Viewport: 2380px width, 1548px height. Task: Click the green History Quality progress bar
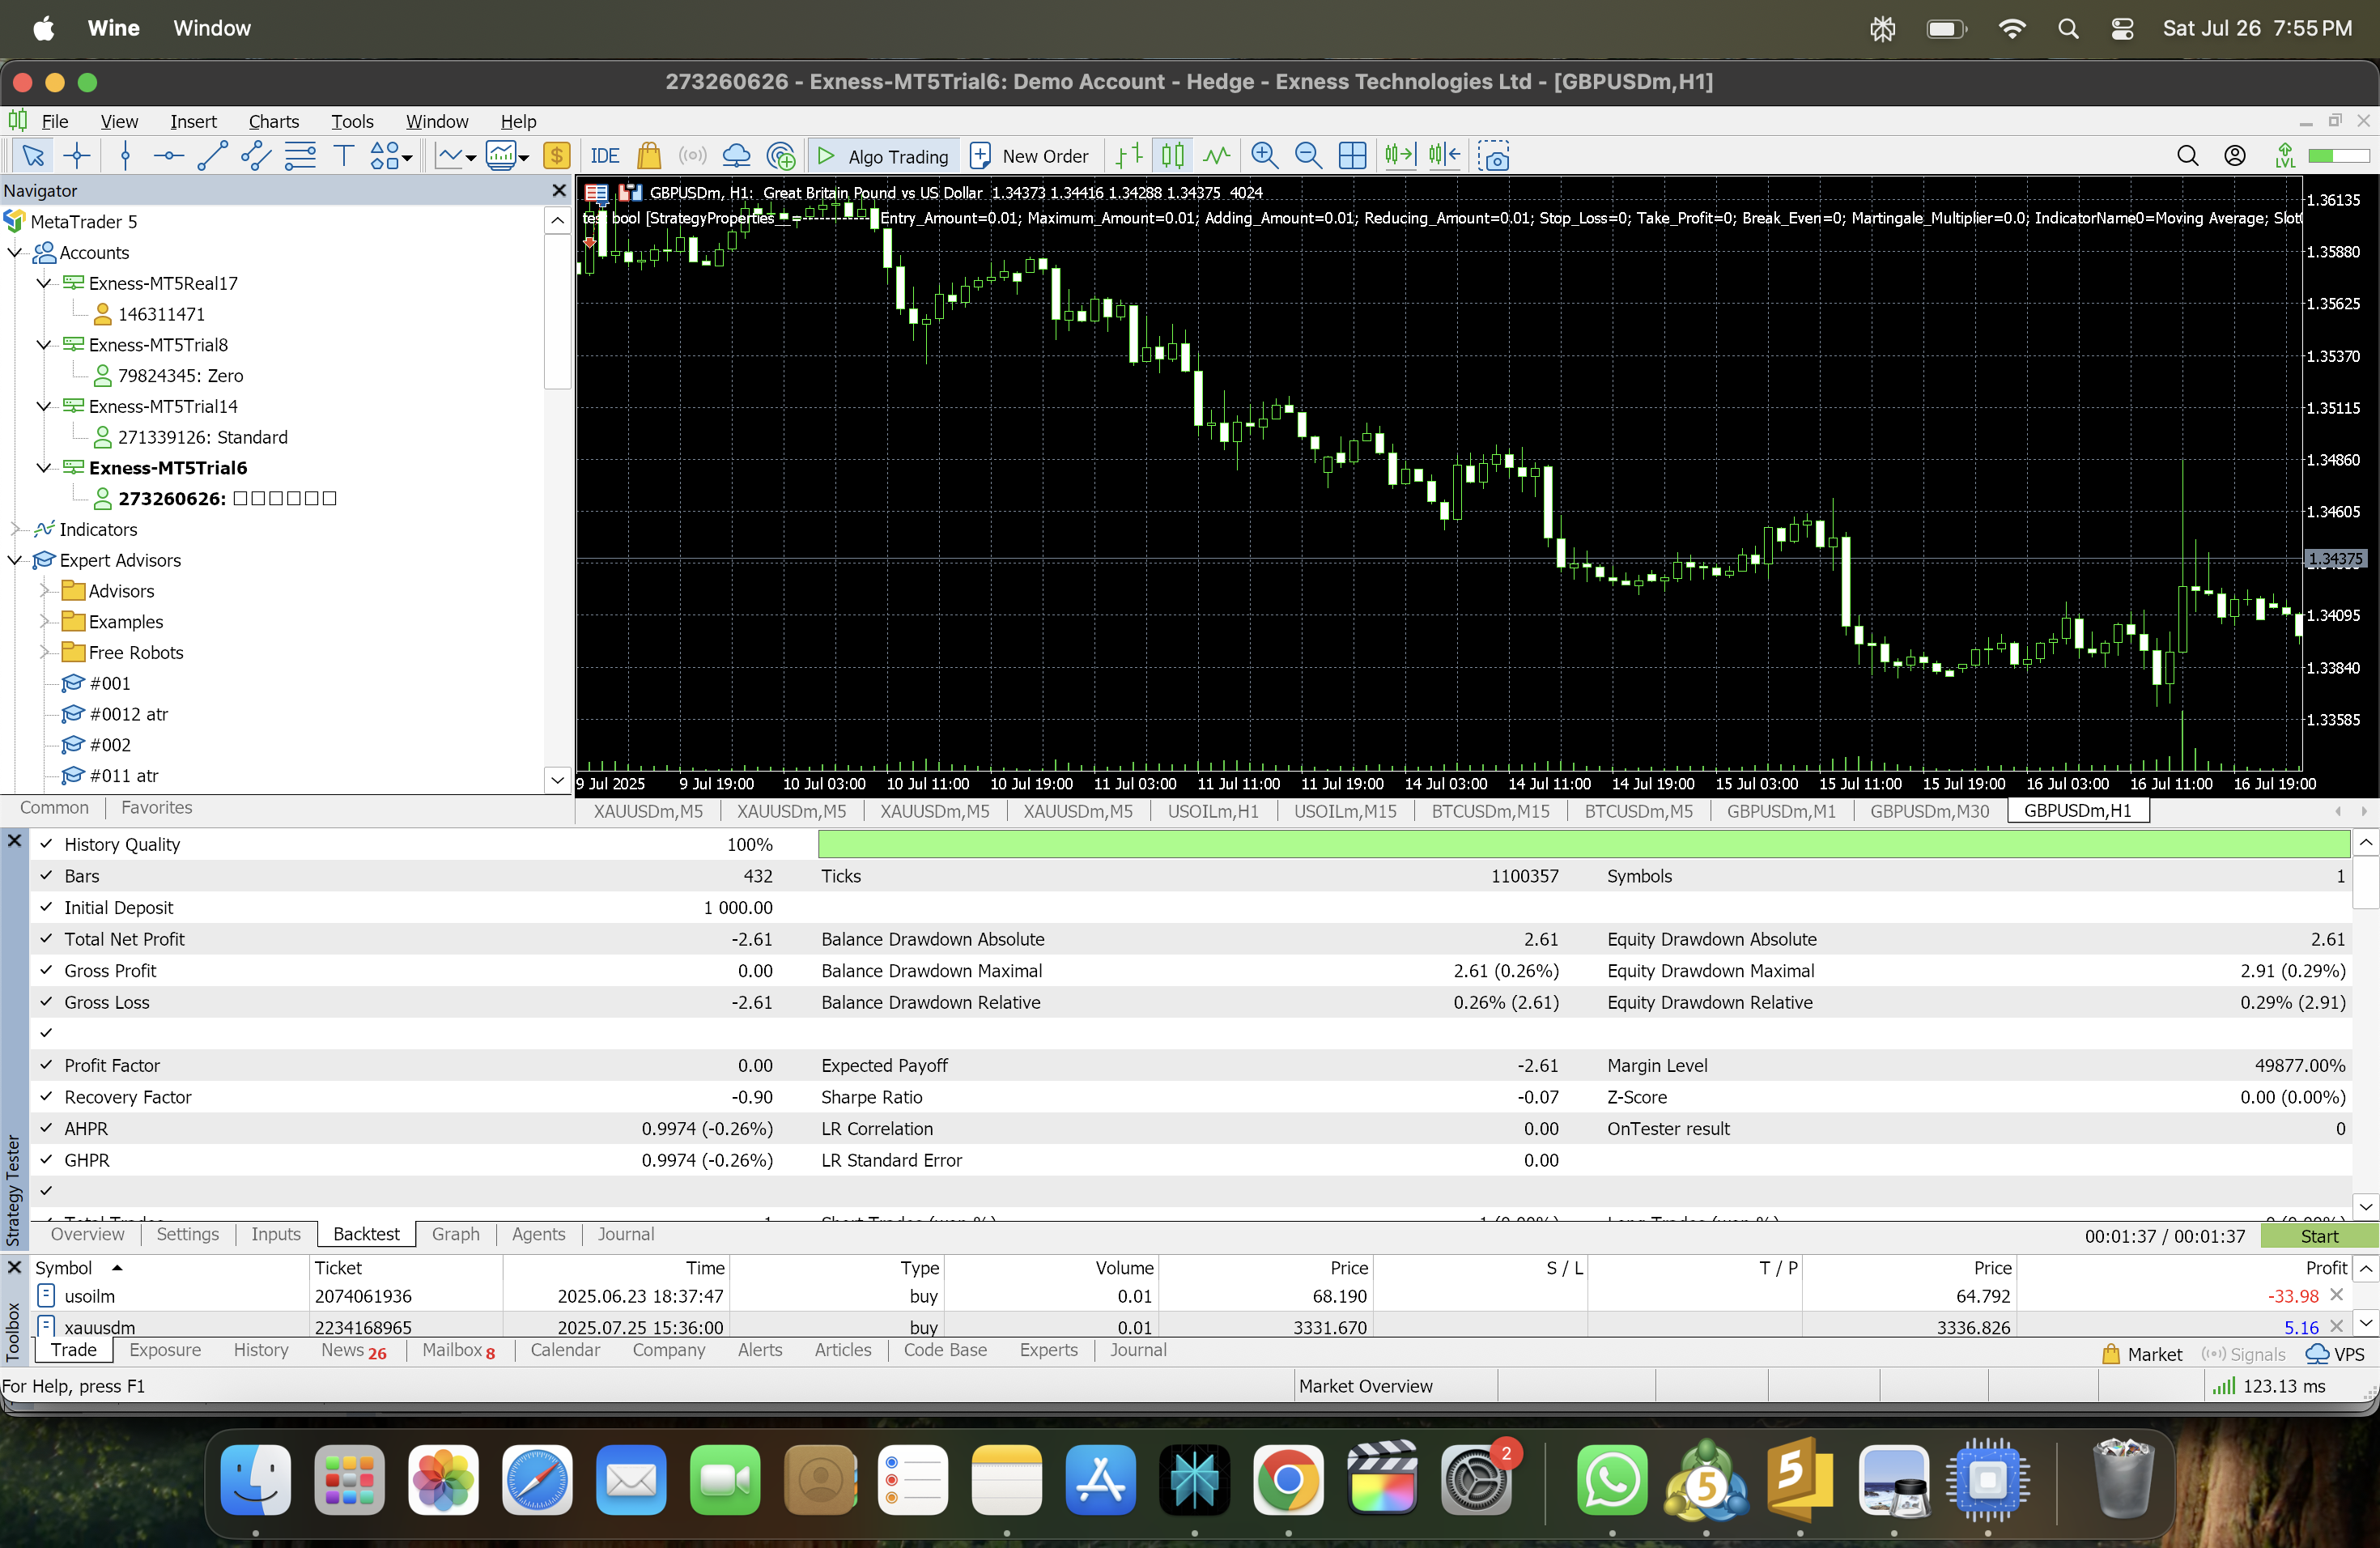click(1583, 844)
